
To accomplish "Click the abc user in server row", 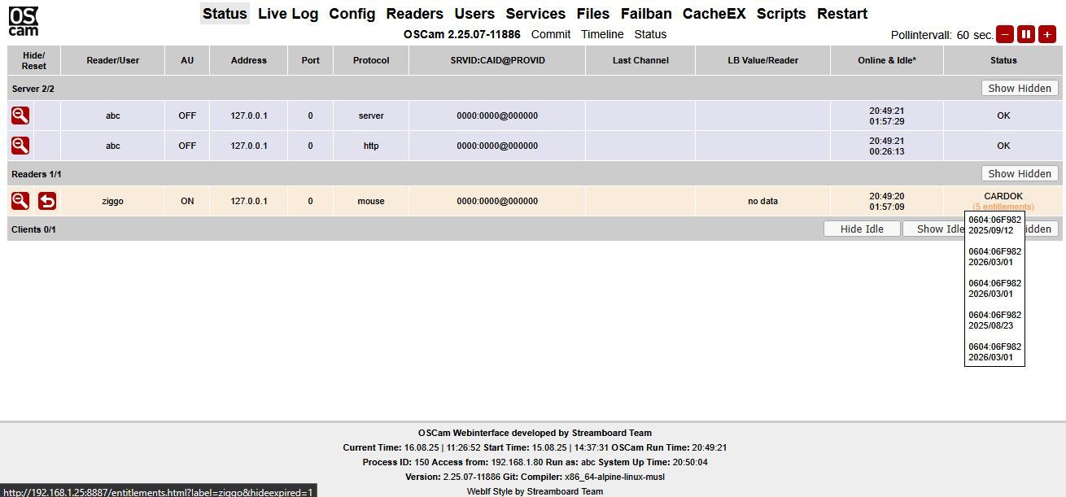I will [x=113, y=116].
